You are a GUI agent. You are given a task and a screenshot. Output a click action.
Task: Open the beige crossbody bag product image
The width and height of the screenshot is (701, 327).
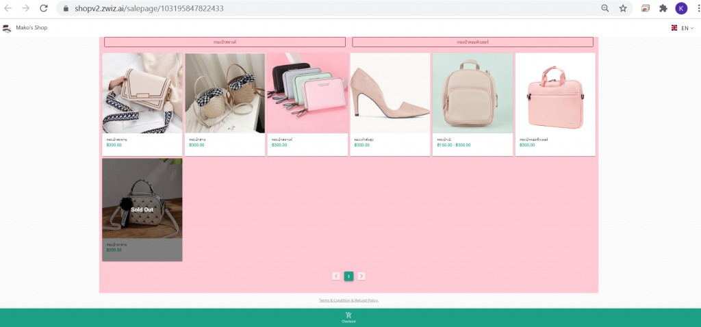tap(142, 93)
